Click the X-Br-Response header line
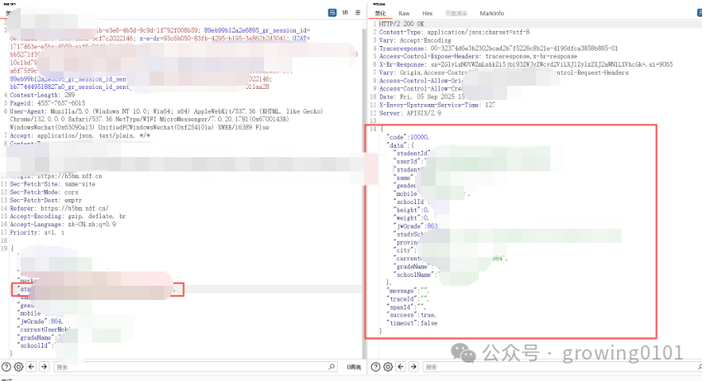The height and width of the screenshot is (381, 706). pyautogui.click(x=526, y=65)
